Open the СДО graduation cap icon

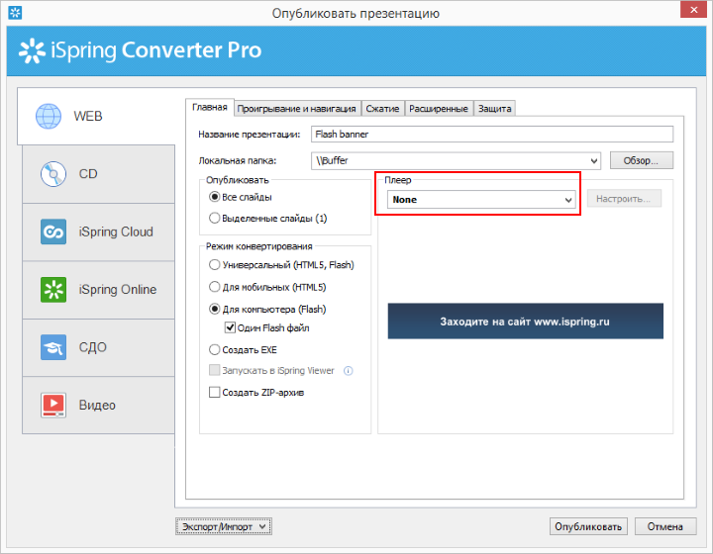tap(53, 347)
